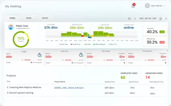Click the My Desklog page title
Viewport: 171px width, 106px height.
[13, 7]
